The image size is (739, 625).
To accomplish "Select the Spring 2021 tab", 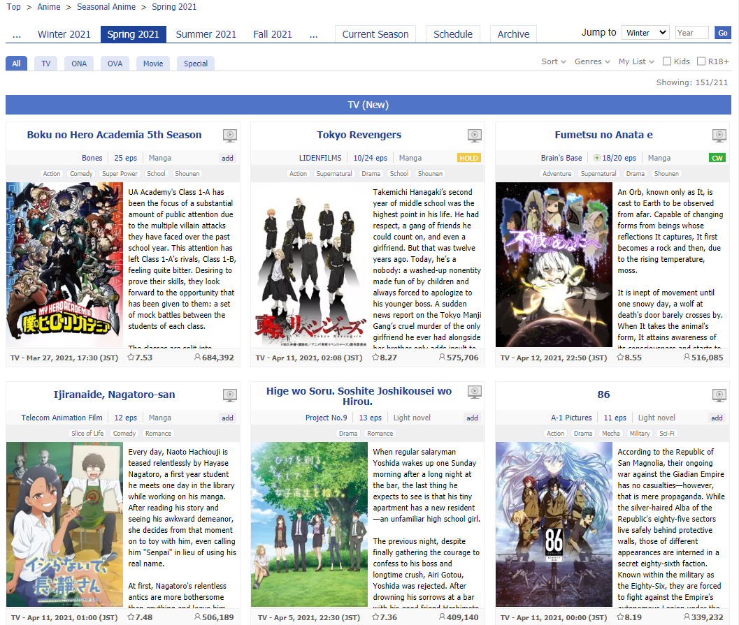I will tap(133, 34).
